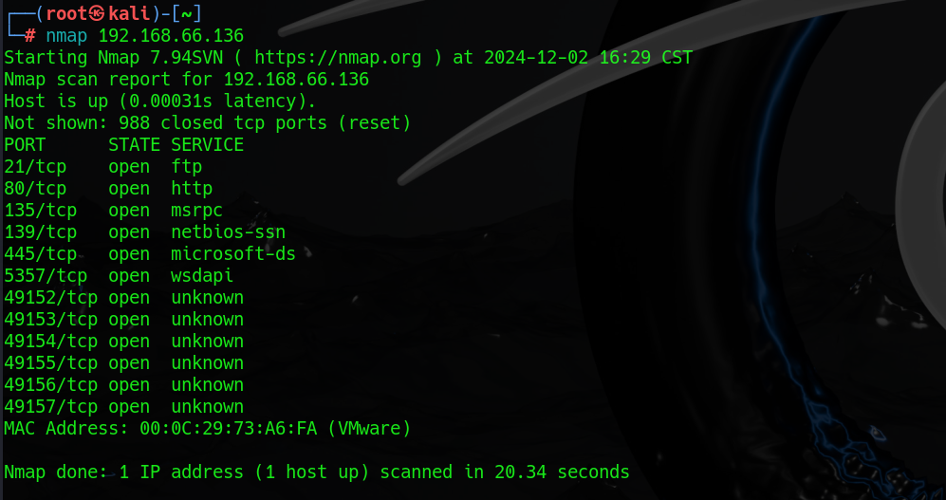Click the 'Host is up' latency line
This screenshot has height=500, width=946.
[160, 101]
